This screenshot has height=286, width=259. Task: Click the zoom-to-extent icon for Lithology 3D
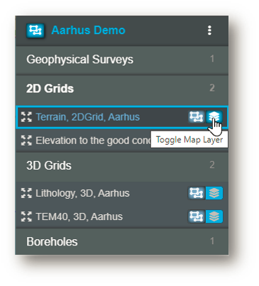click(26, 193)
